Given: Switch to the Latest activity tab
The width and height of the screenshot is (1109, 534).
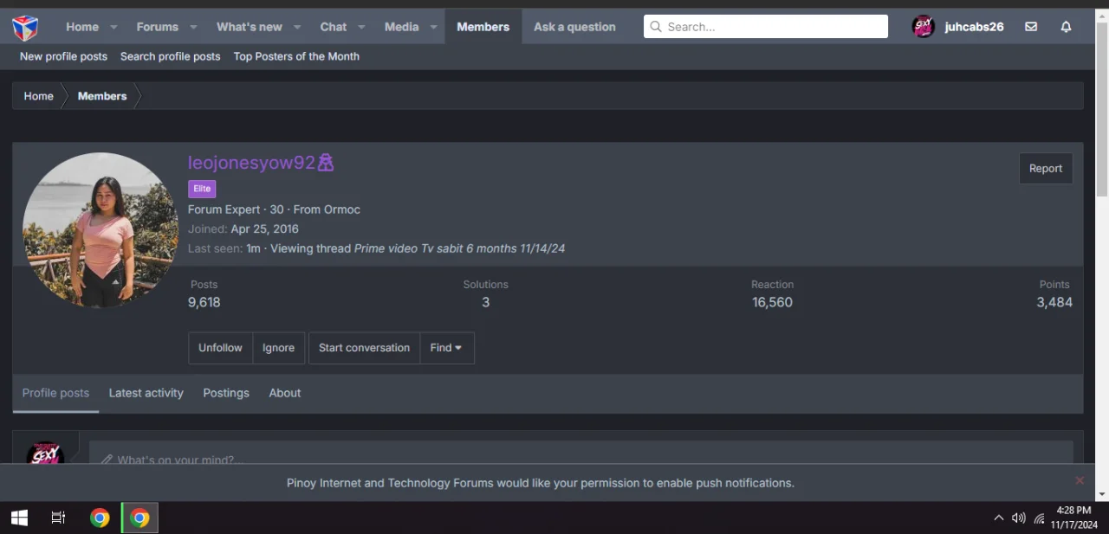Looking at the screenshot, I should 146,393.
